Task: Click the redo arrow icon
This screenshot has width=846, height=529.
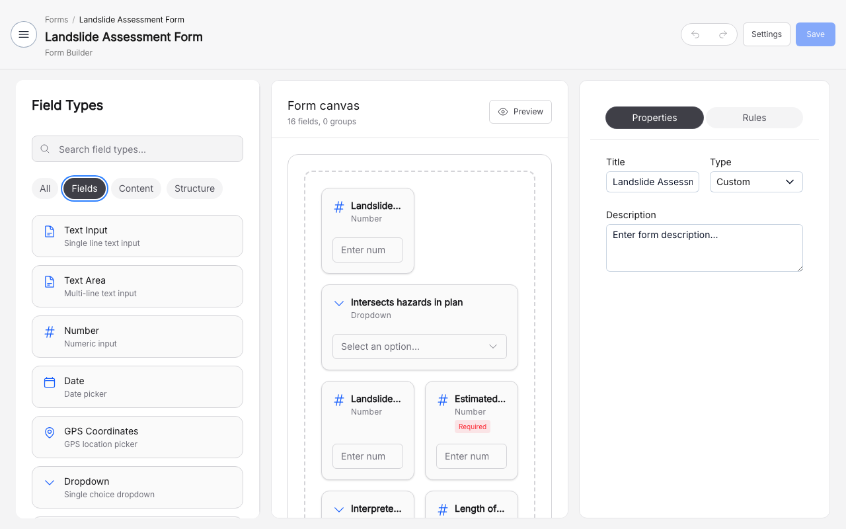Action: tap(723, 34)
